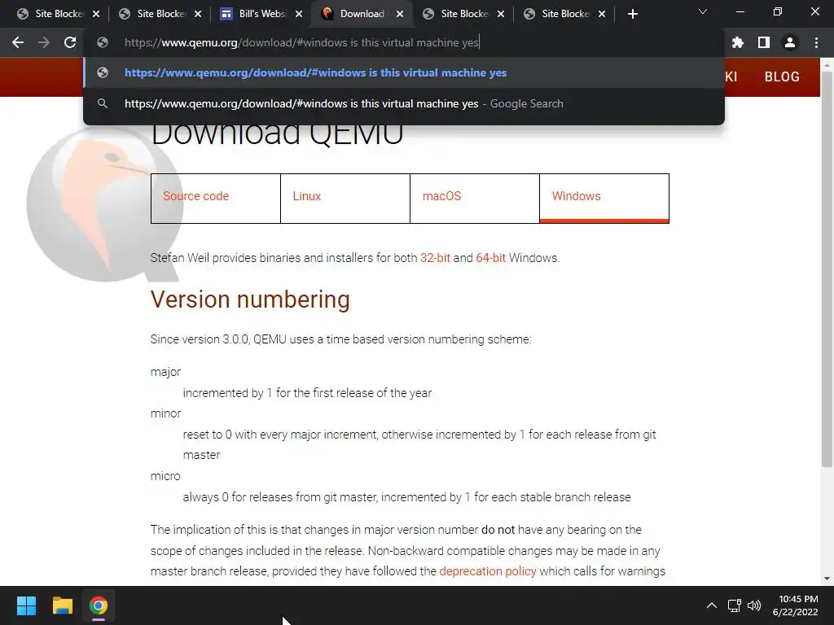Open the Windows Start menu

click(26, 605)
